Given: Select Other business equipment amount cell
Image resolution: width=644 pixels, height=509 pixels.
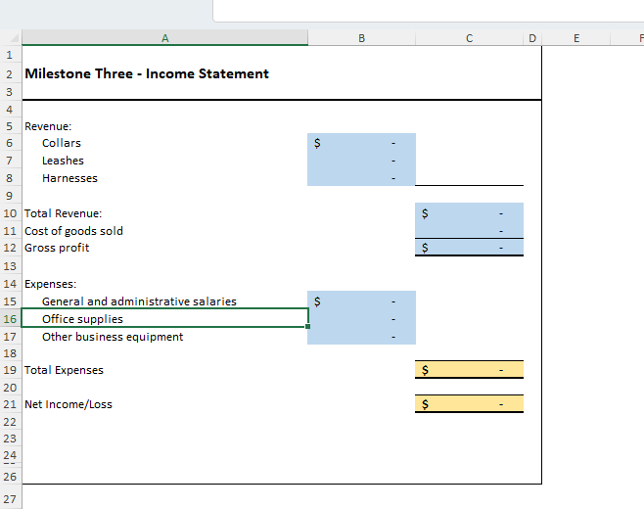Looking at the screenshot, I should (361, 337).
